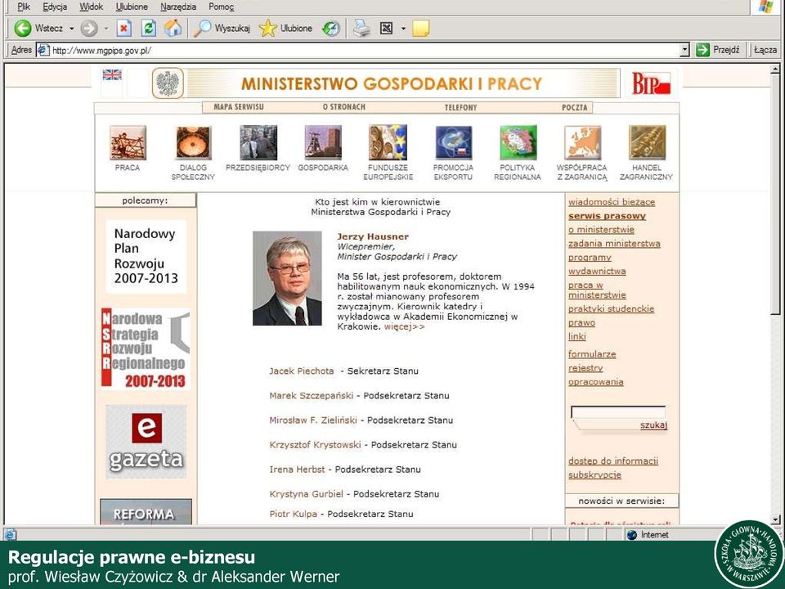Open the POLITYKA REGIONALNA section icon

point(518,142)
